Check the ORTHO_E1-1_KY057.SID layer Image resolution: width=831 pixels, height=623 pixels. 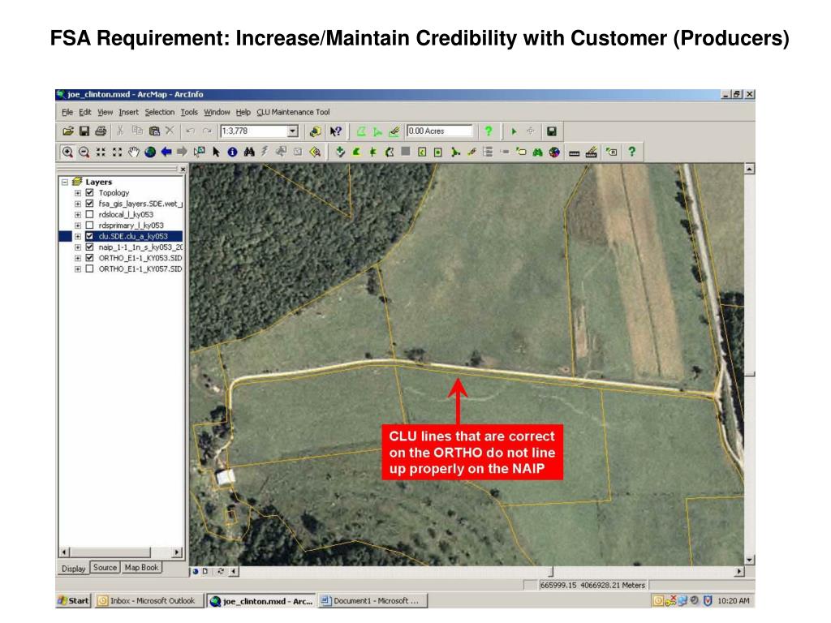tap(89, 269)
